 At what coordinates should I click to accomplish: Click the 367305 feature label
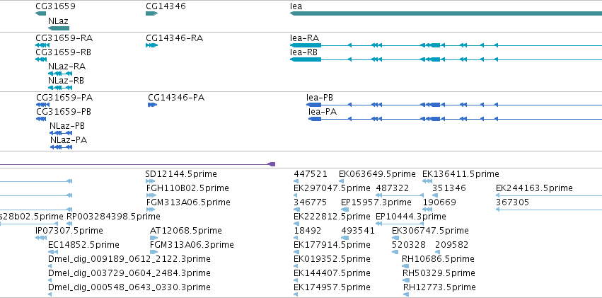[x=513, y=202]
